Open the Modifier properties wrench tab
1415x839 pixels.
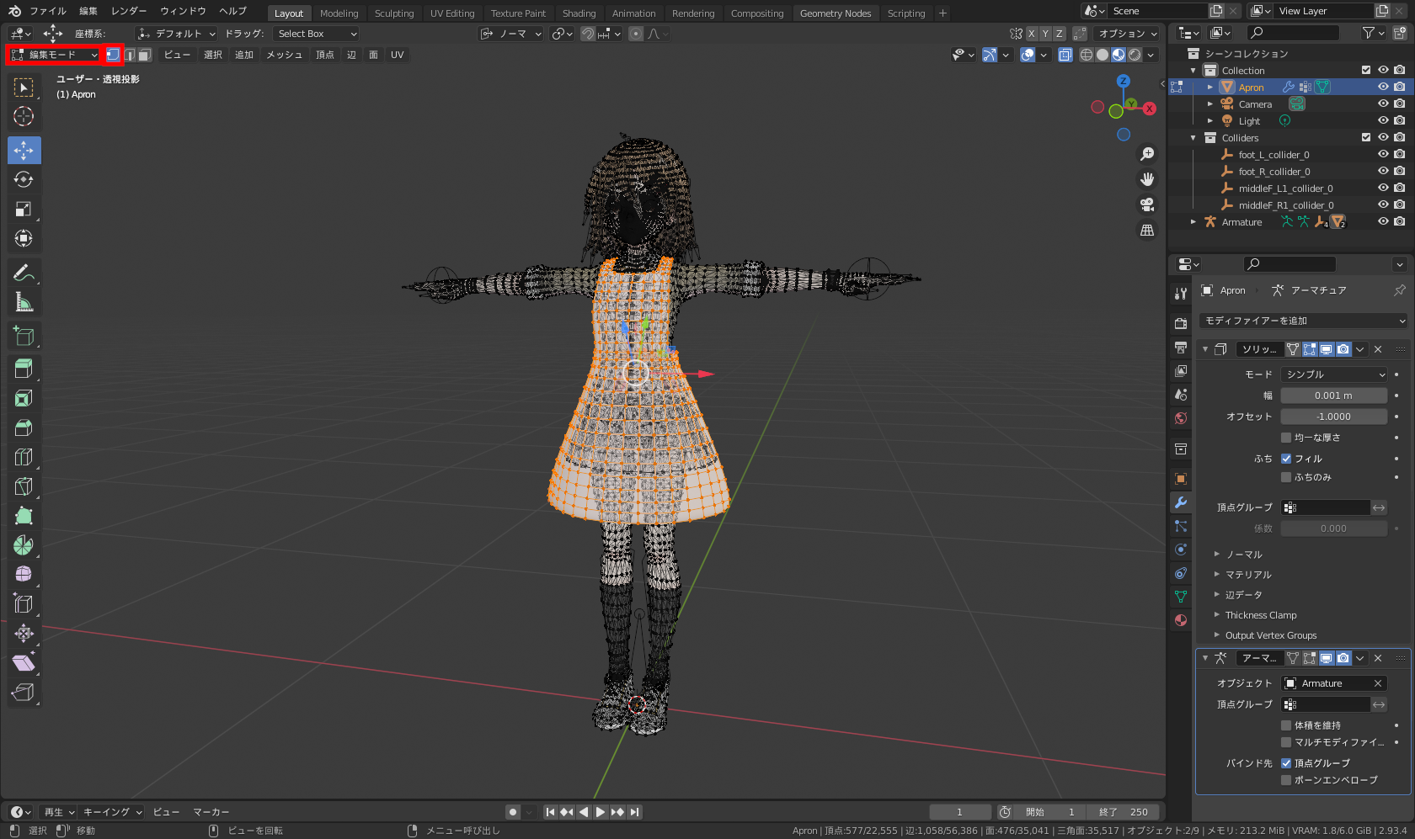(1181, 502)
